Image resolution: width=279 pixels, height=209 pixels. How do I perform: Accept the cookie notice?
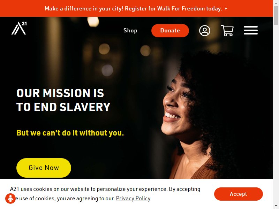[239, 194]
